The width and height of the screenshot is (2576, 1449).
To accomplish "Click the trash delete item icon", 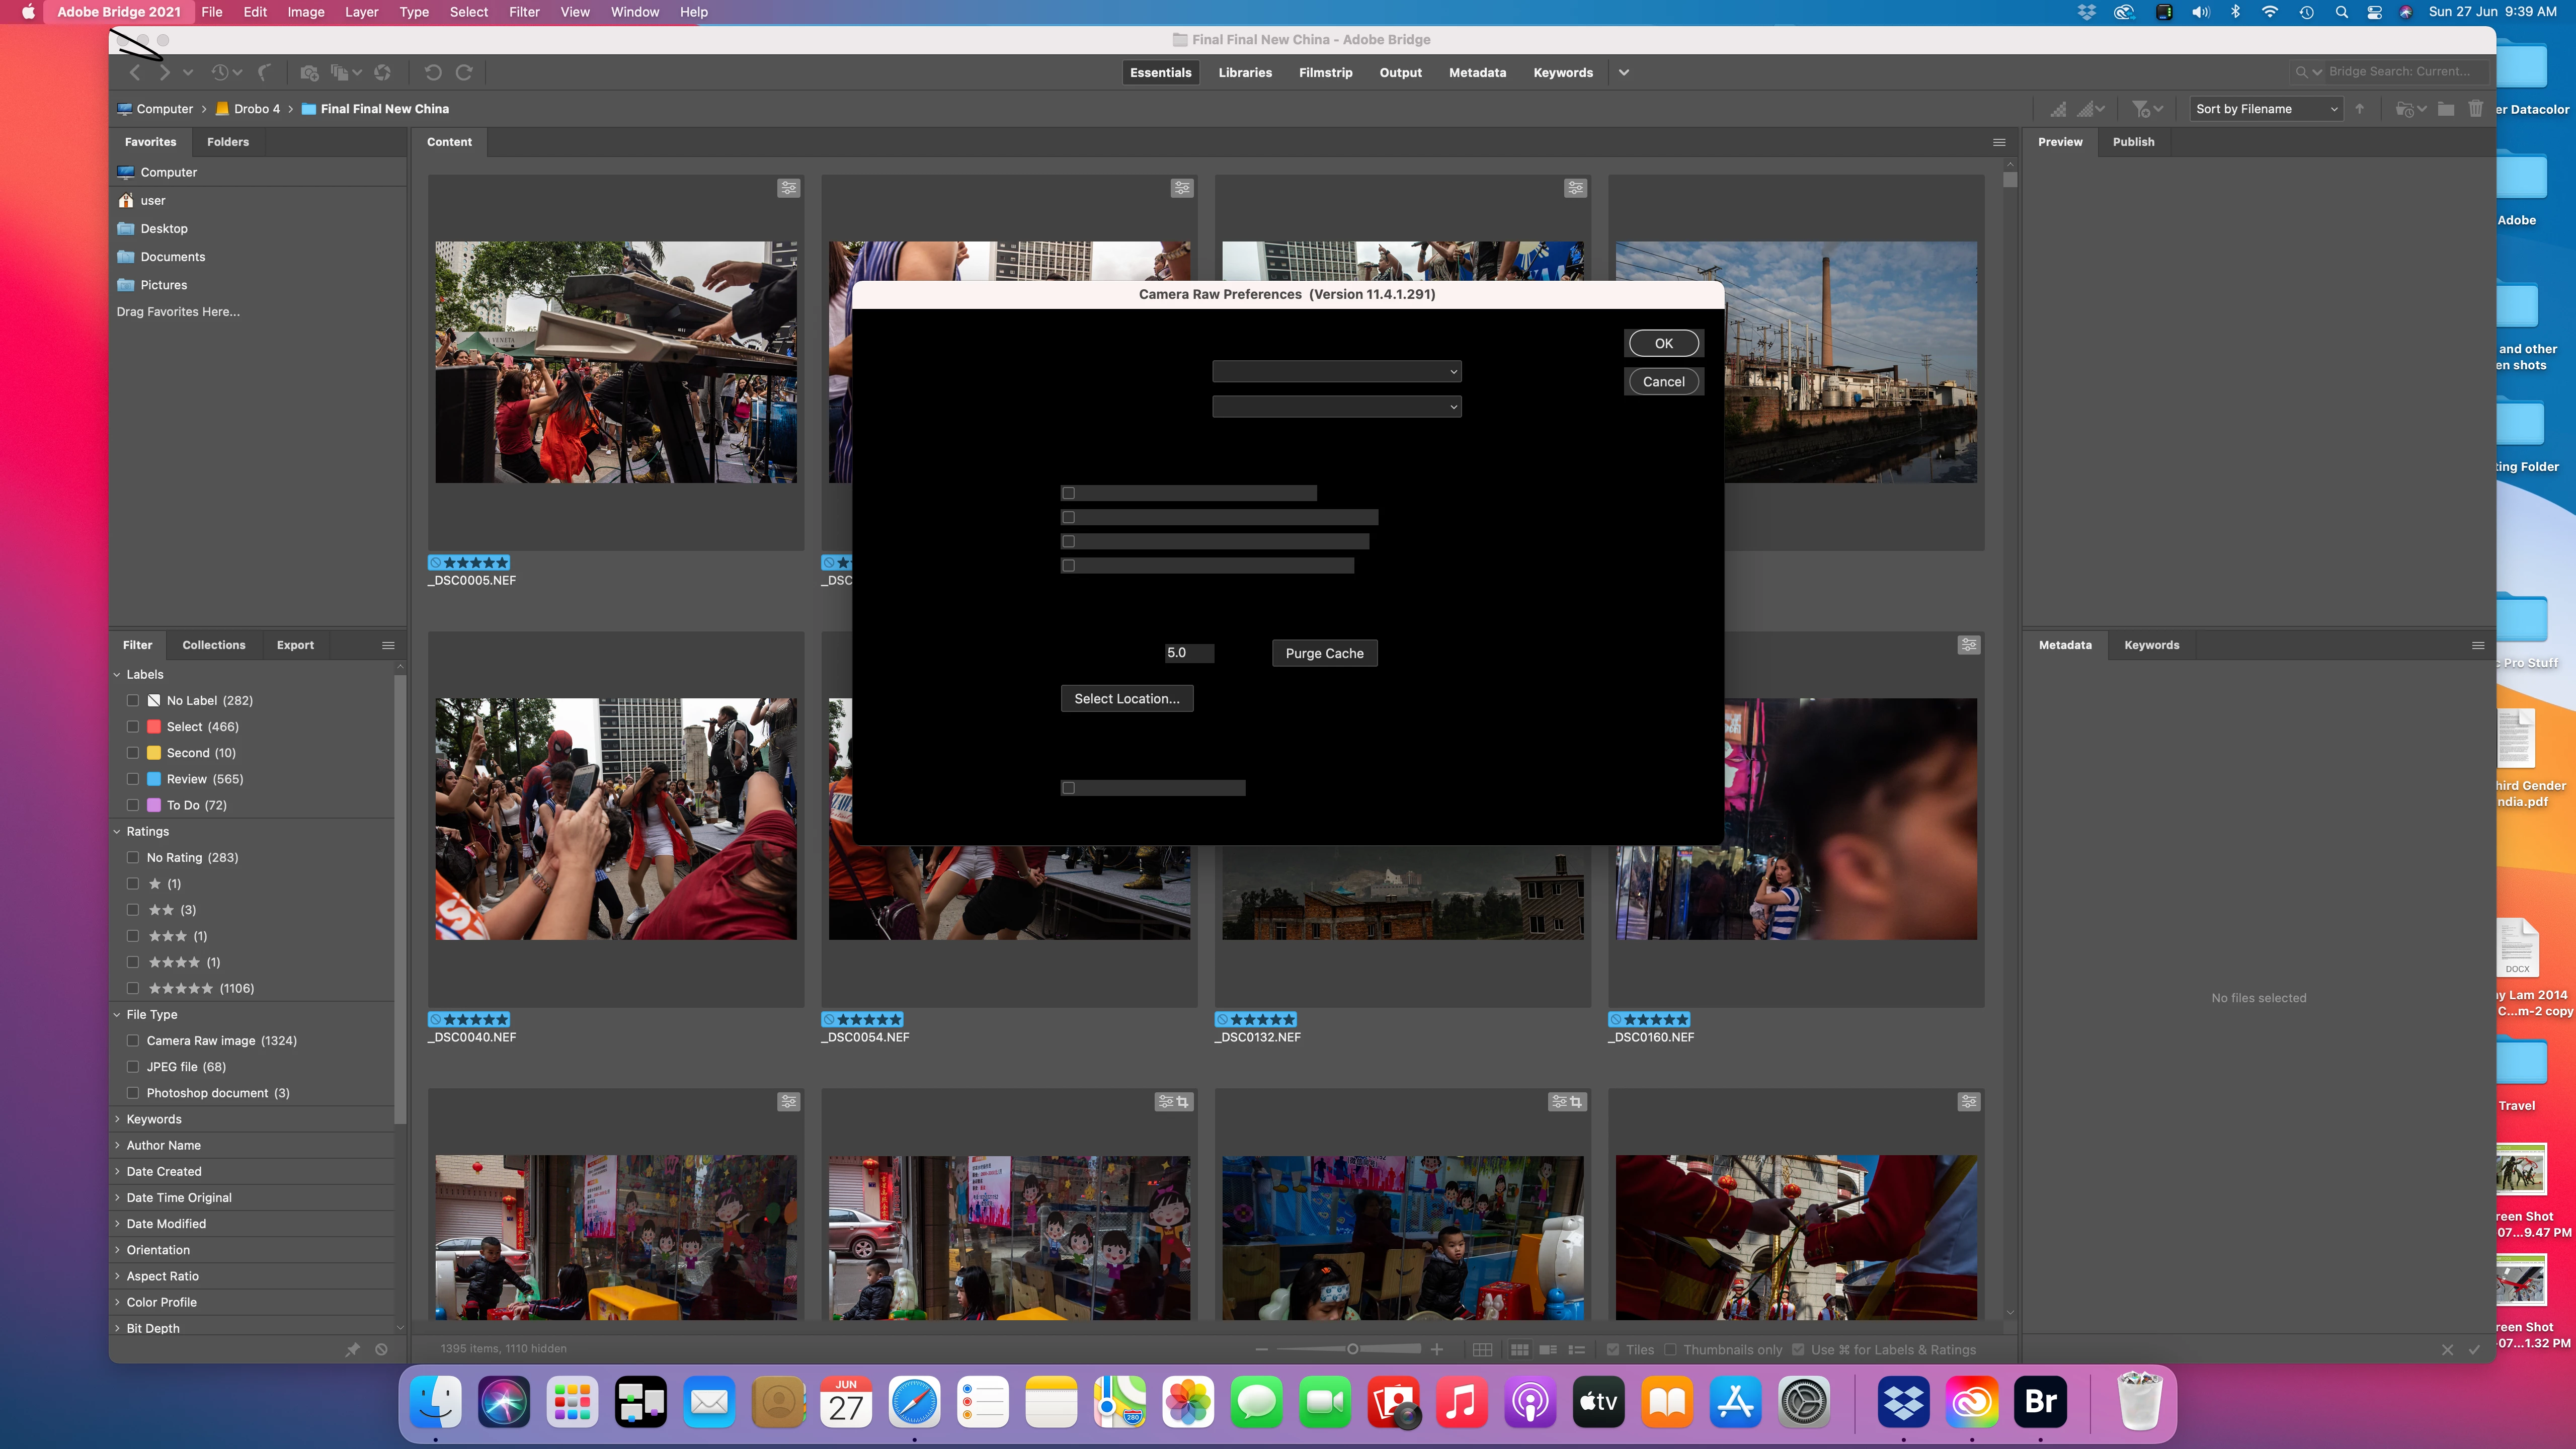I will click(2475, 109).
